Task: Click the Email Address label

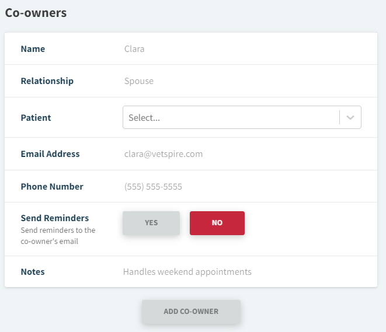Action: 50,154
